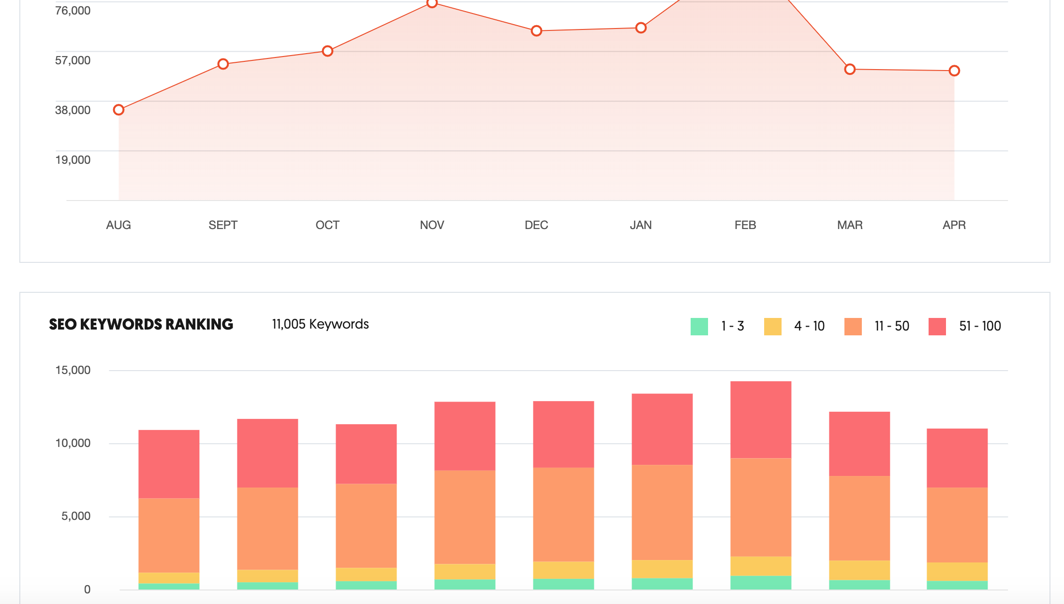Screen dimensions: 1064x604
Task: Click the DEC data point marker
Action: 536,31
